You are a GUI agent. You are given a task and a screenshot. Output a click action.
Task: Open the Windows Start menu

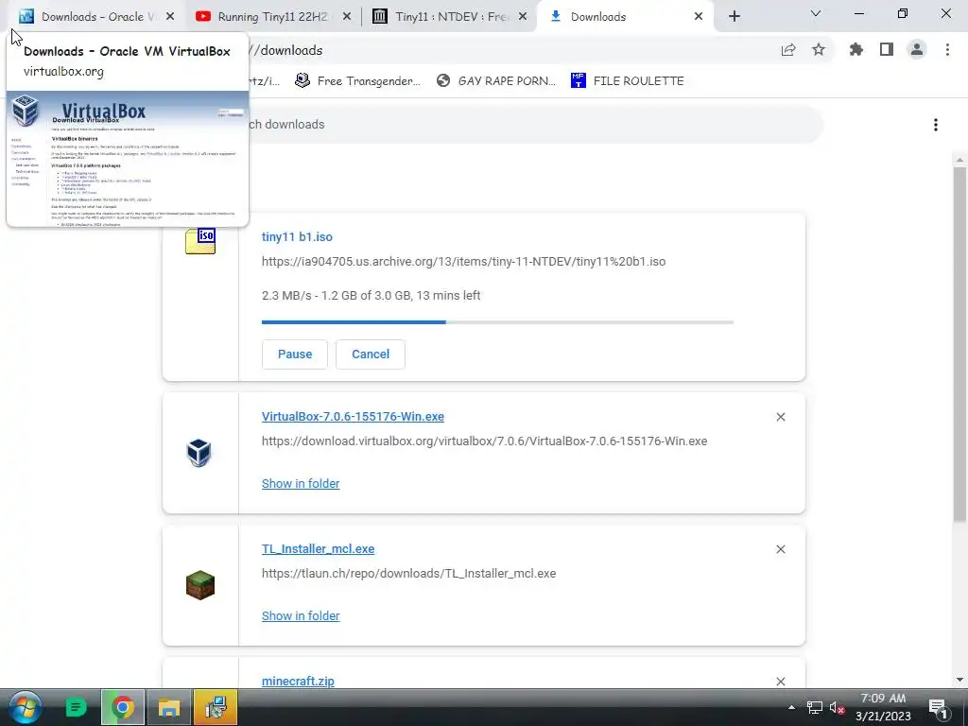click(24, 707)
